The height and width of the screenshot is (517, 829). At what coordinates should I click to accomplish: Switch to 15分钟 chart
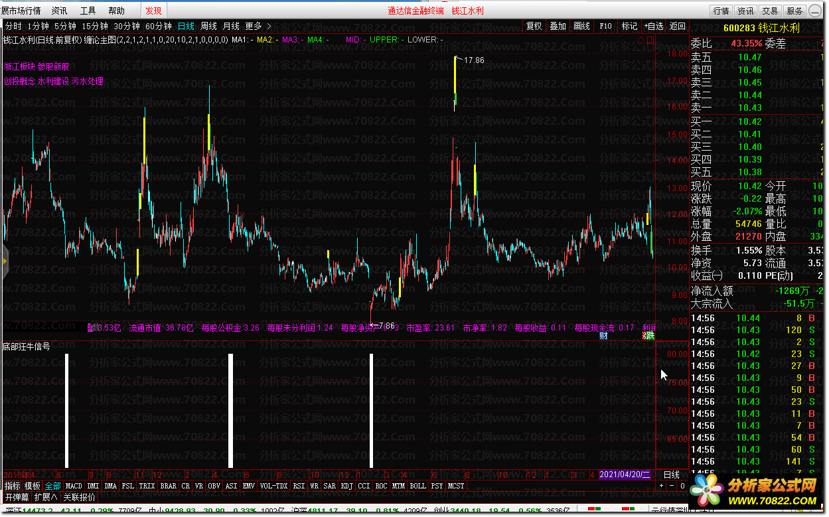point(95,26)
